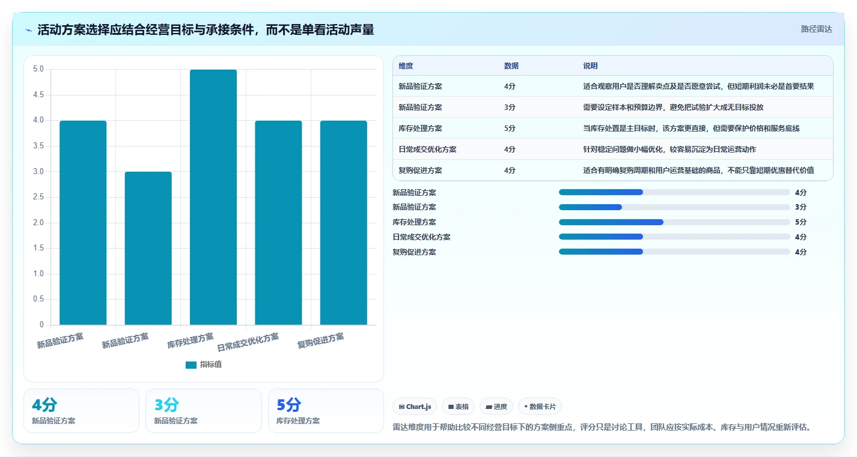Click 5分 value beside 库存处理方案 progress bar
Screen dimensions: 857x457
801,222
